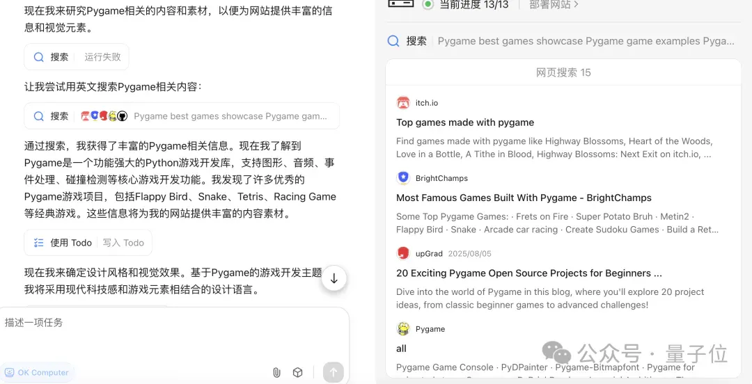Click the itch.io result description snippet

pos(554,147)
